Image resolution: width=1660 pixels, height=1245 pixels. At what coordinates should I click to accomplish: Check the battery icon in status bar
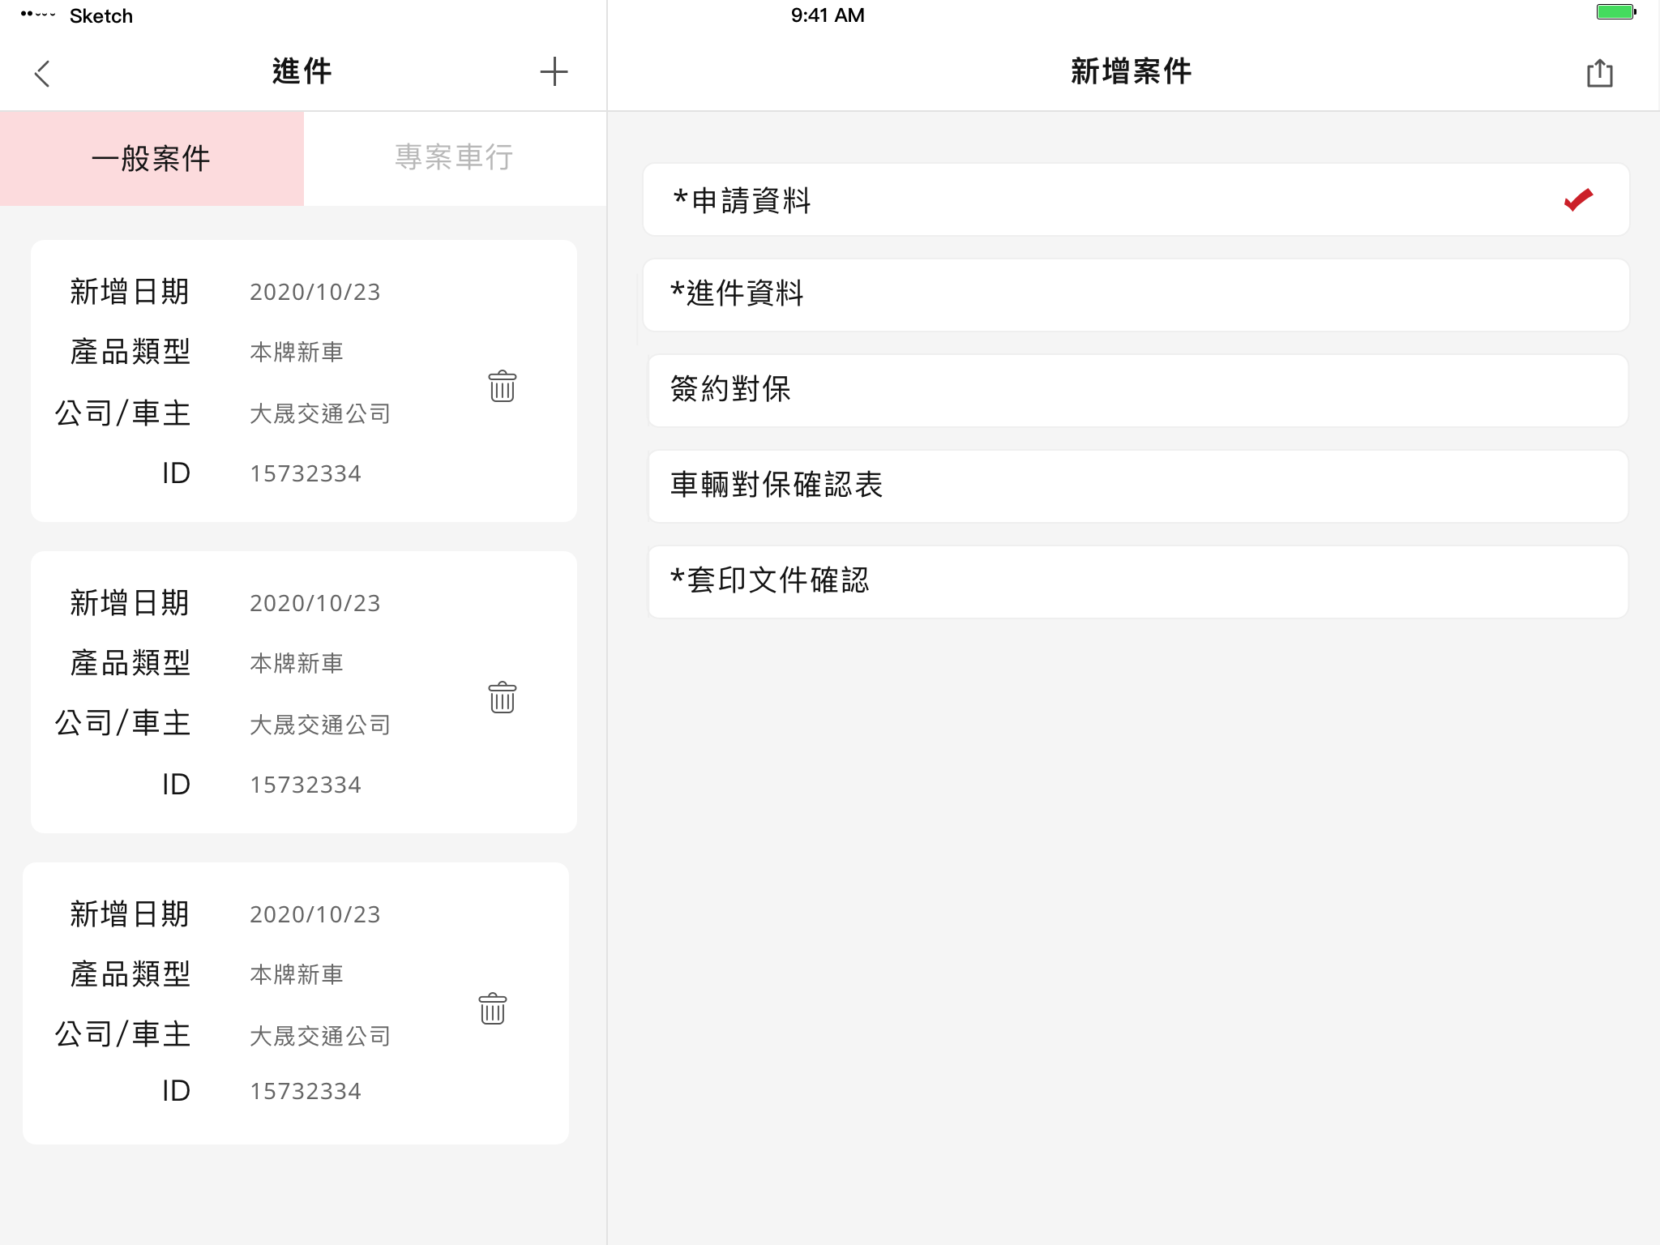coord(1616,12)
